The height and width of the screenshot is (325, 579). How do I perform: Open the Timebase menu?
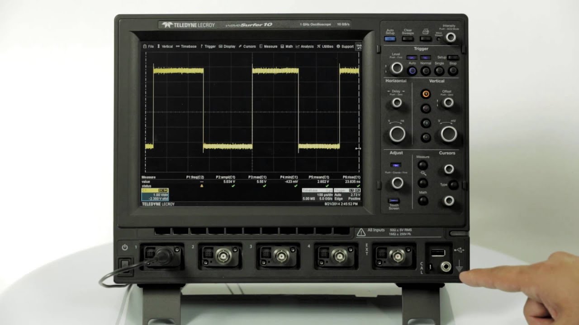click(186, 46)
